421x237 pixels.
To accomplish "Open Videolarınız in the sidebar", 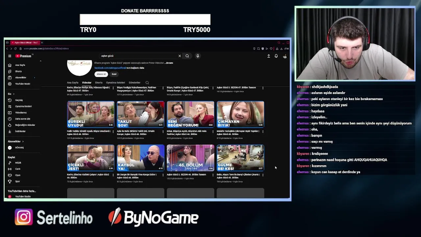I will (x=21, y=113).
